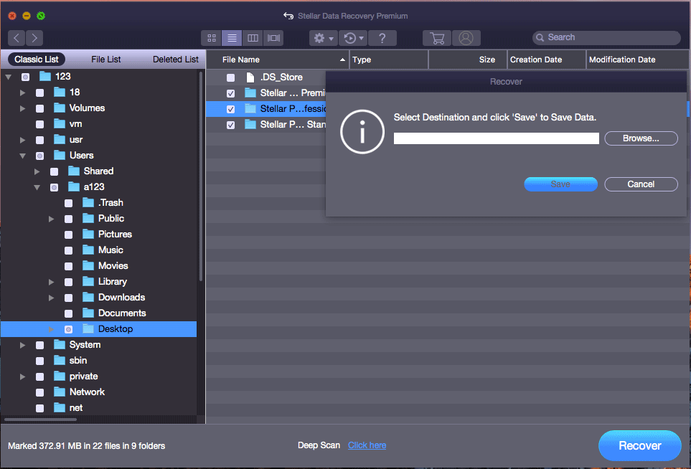691x469 pixels.
Task: Expand the Library folder tree node
Action: pos(52,282)
